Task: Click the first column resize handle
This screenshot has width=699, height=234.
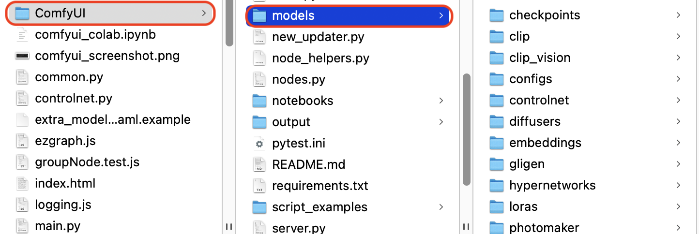Action: click(229, 226)
